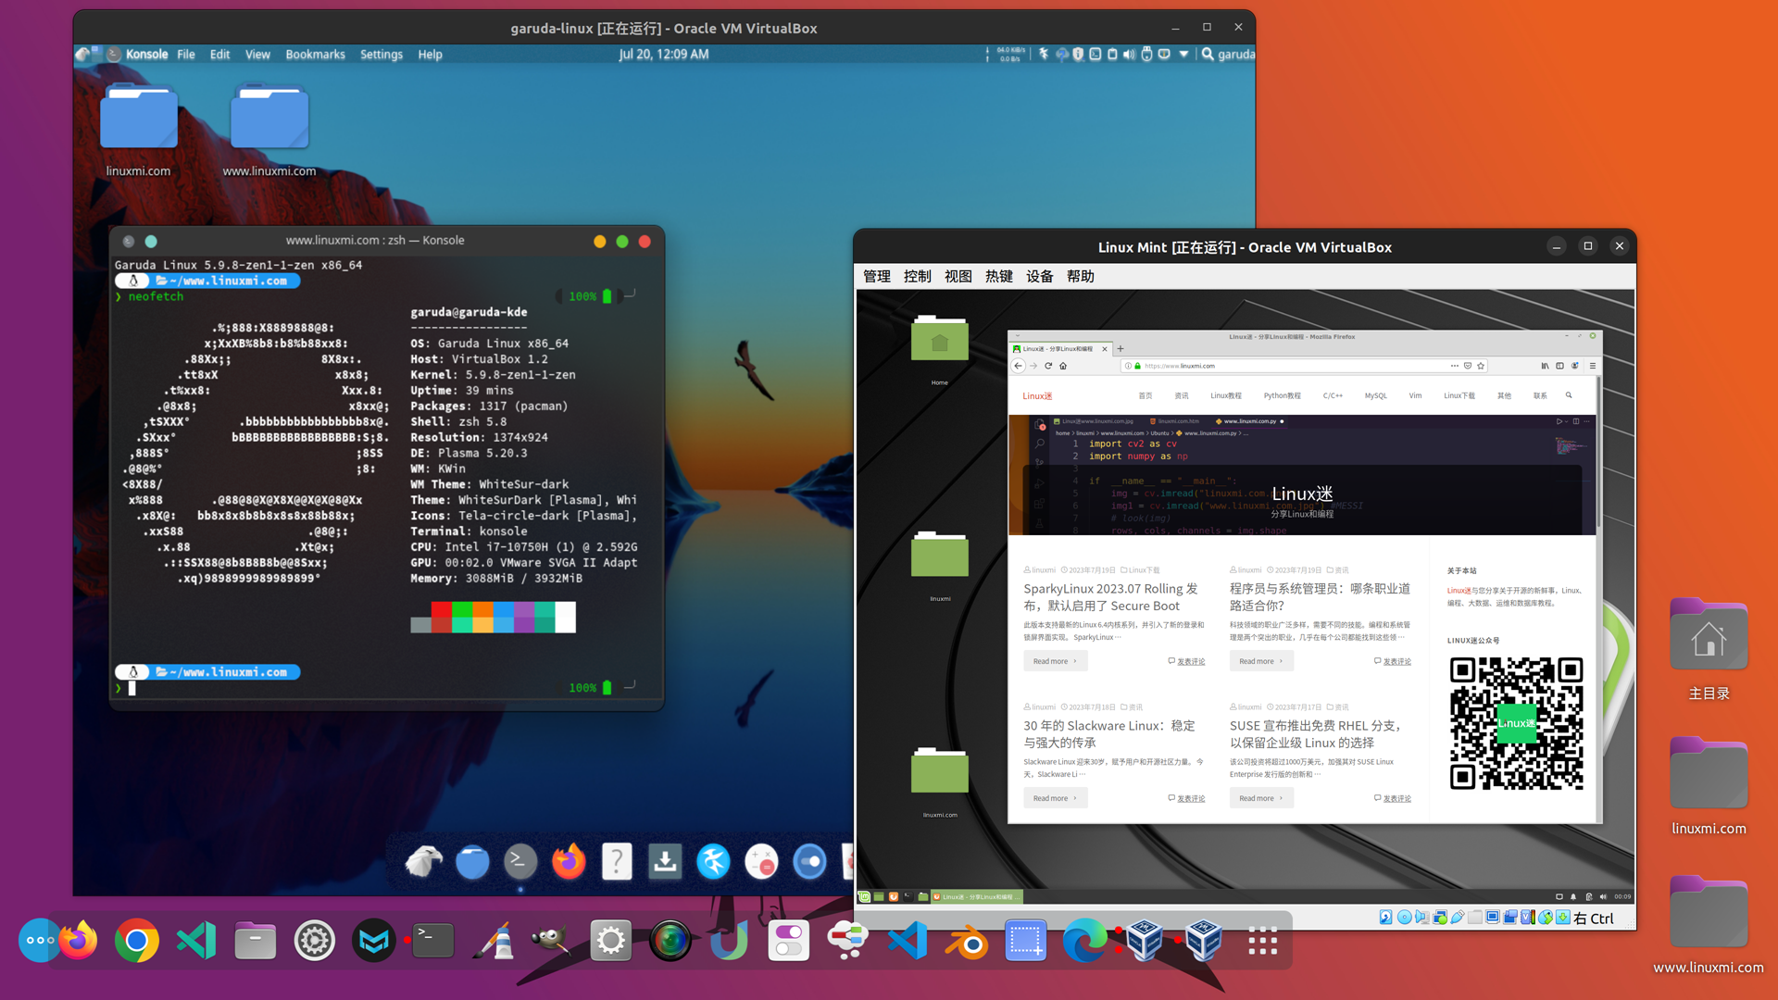Viewport: 1778px width, 1000px height.
Task: Click the clock showing Jul 20, 12:09 AM
Action: point(664,55)
